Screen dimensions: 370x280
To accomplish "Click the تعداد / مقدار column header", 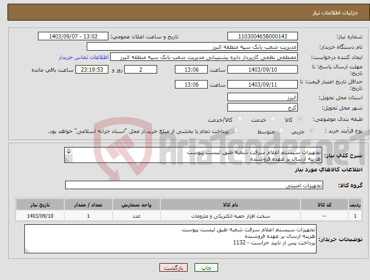I will tap(88, 205).
